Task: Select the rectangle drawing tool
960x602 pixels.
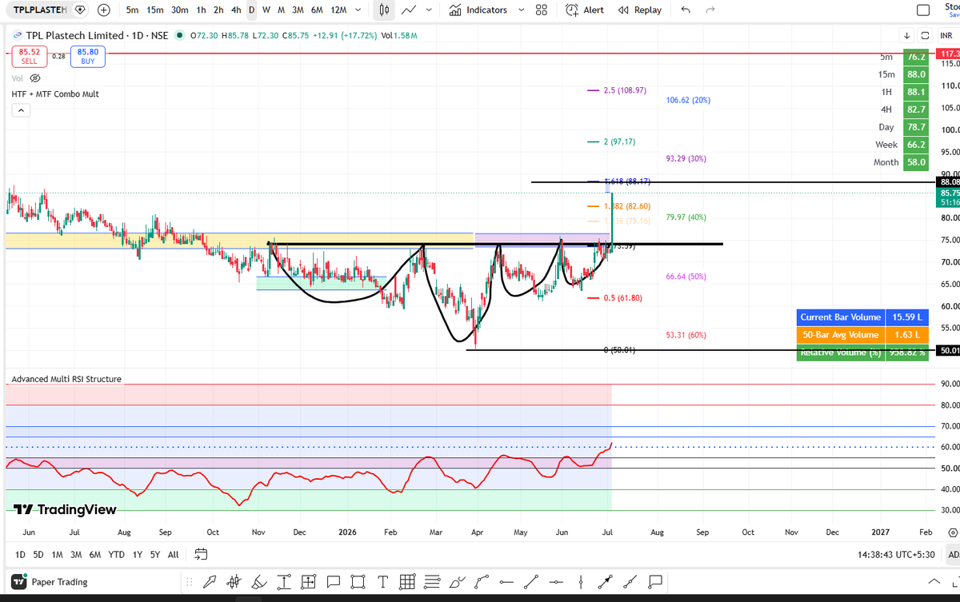Action: point(358,581)
